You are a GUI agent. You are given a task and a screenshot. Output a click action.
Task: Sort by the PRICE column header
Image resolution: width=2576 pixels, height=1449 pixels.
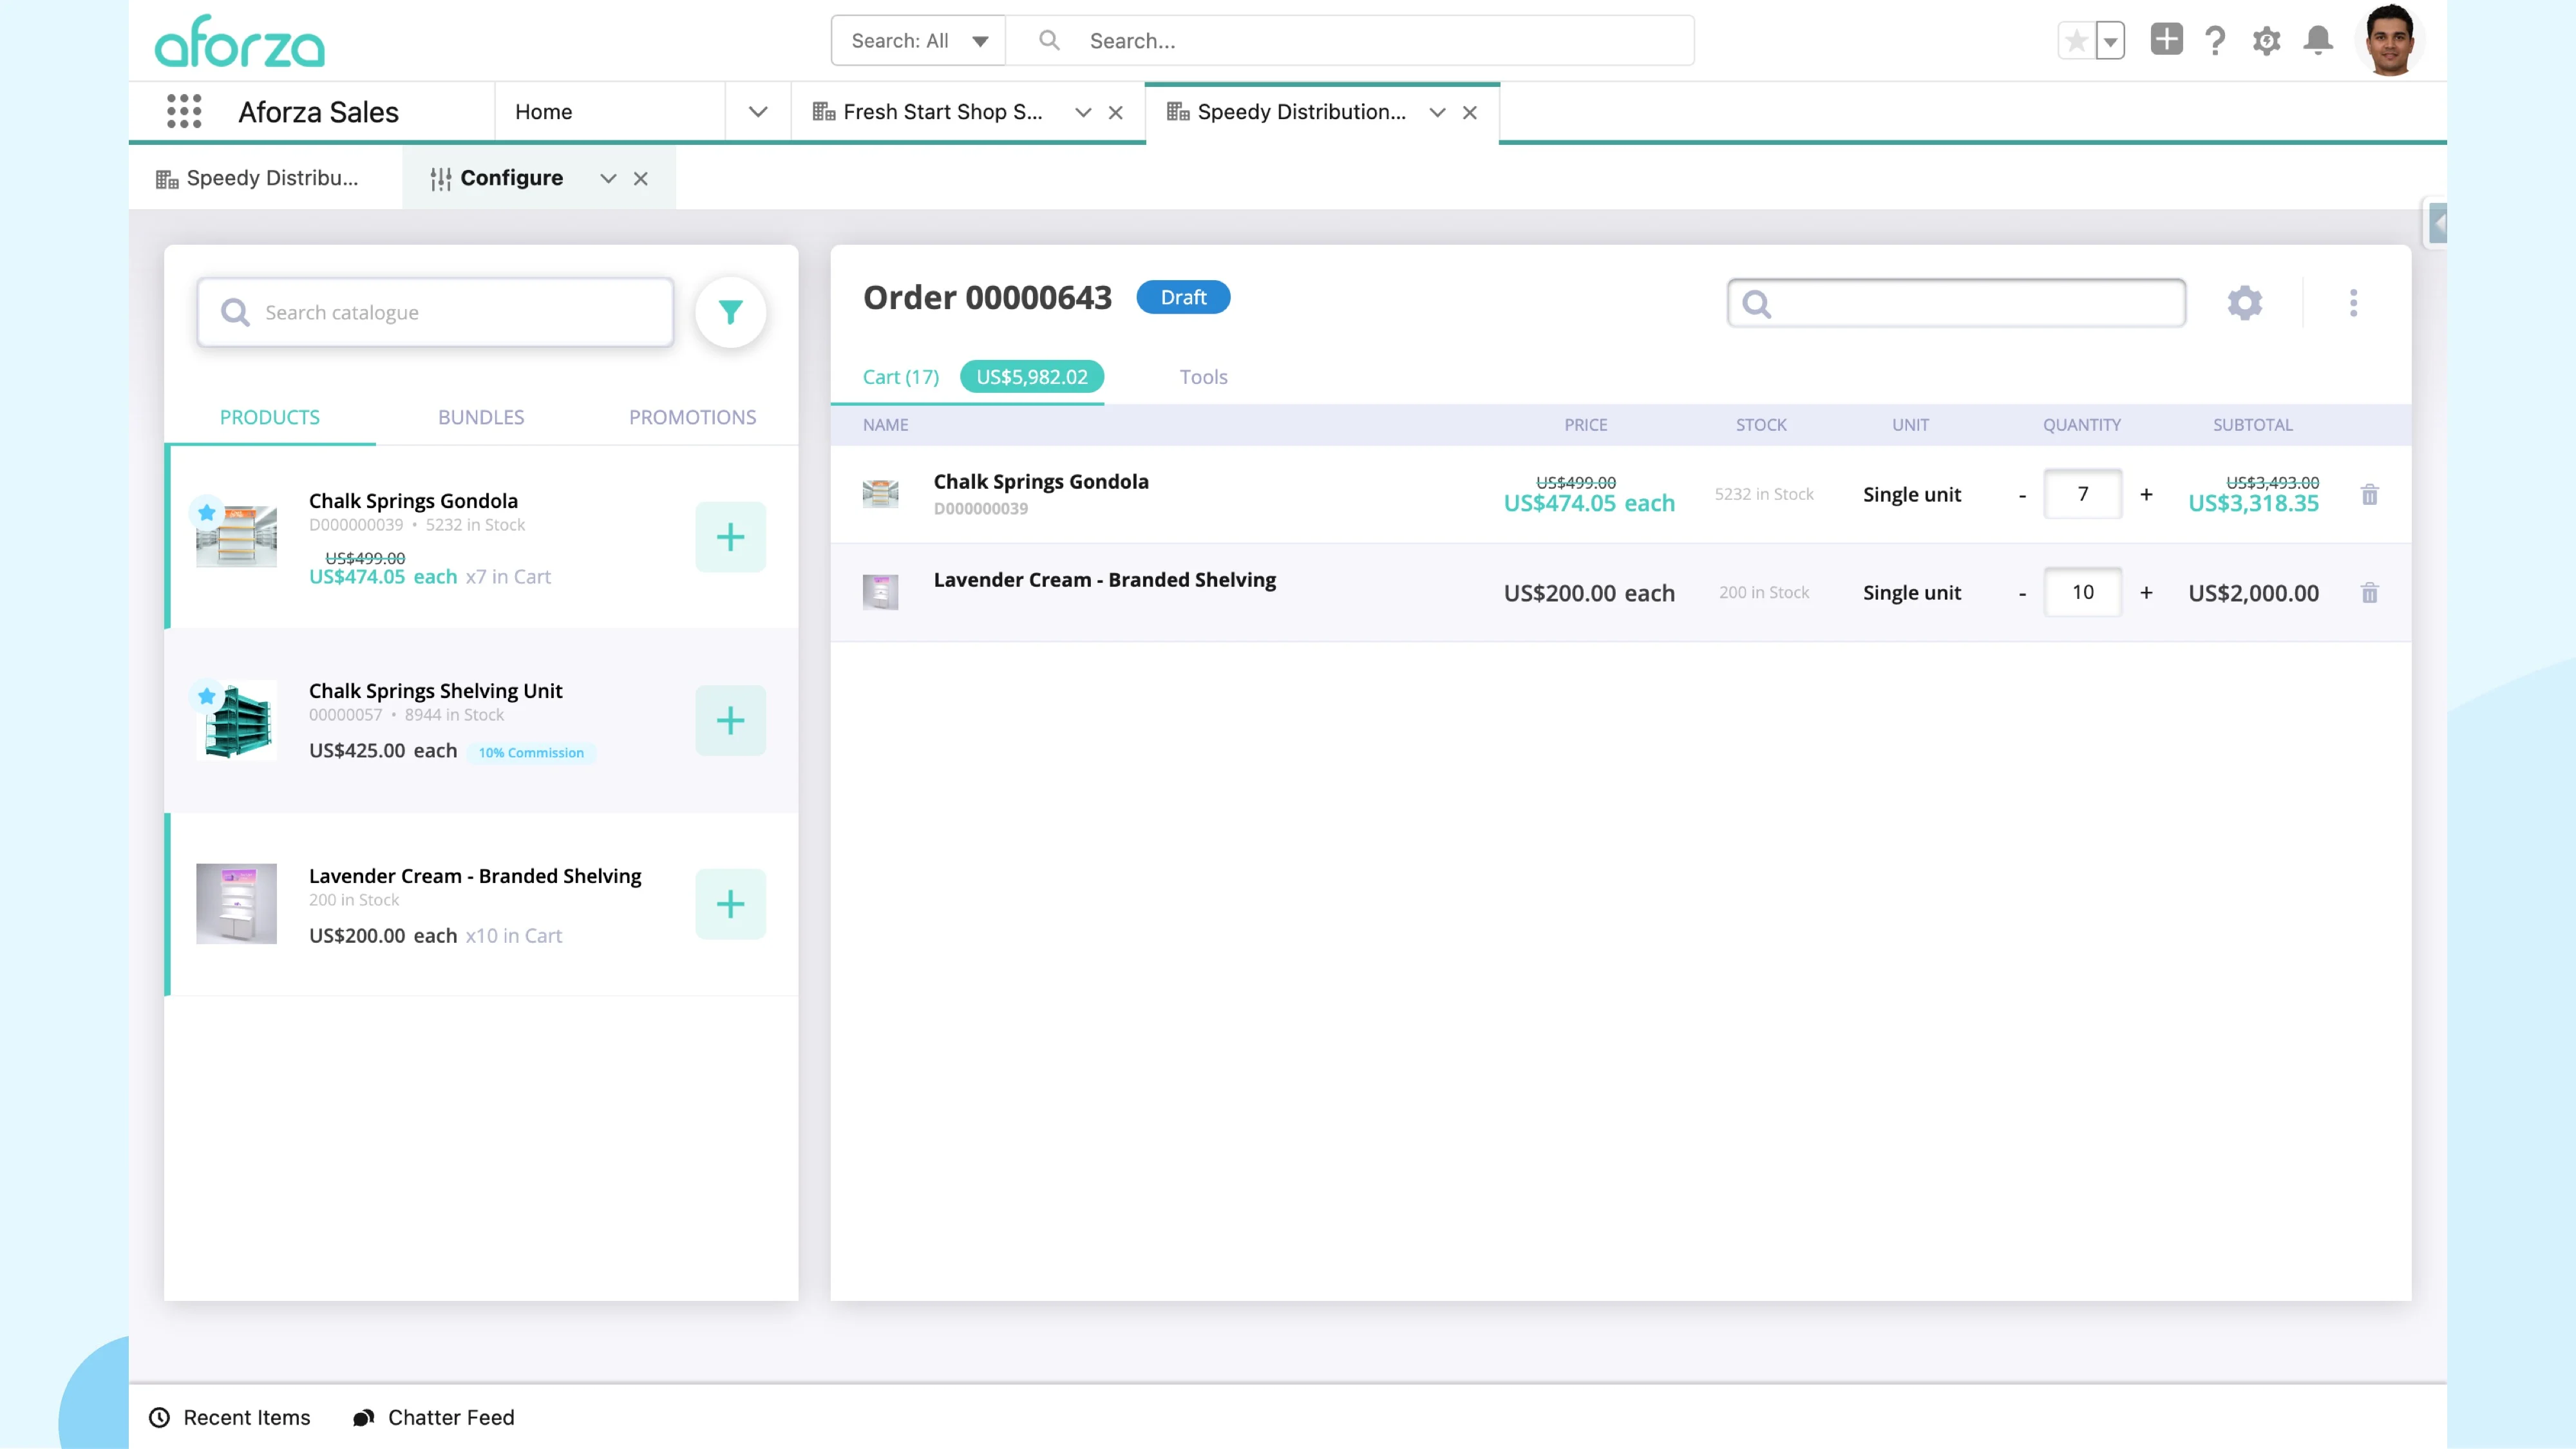[x=1586, y=425]
